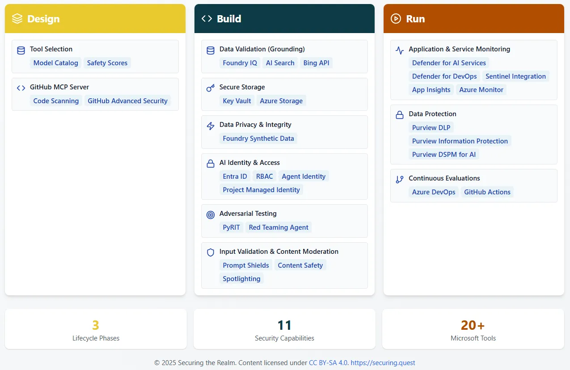Select the PyRIT tag under Adversarial Testing
The image size is (570, 370).
coord(231,227)
